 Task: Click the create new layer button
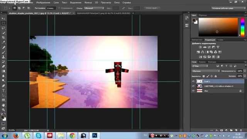(236, 131)
